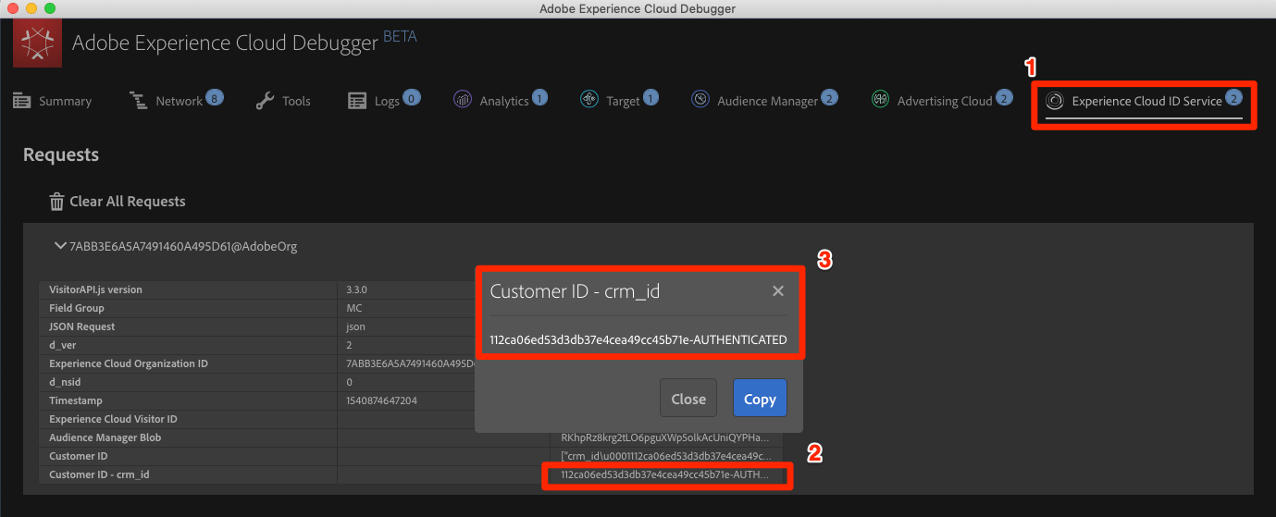
Task: Click the JSON Request value json
Action: click(x=355, y=326)
